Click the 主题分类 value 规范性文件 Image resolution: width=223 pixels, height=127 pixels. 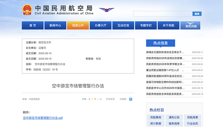45,43
